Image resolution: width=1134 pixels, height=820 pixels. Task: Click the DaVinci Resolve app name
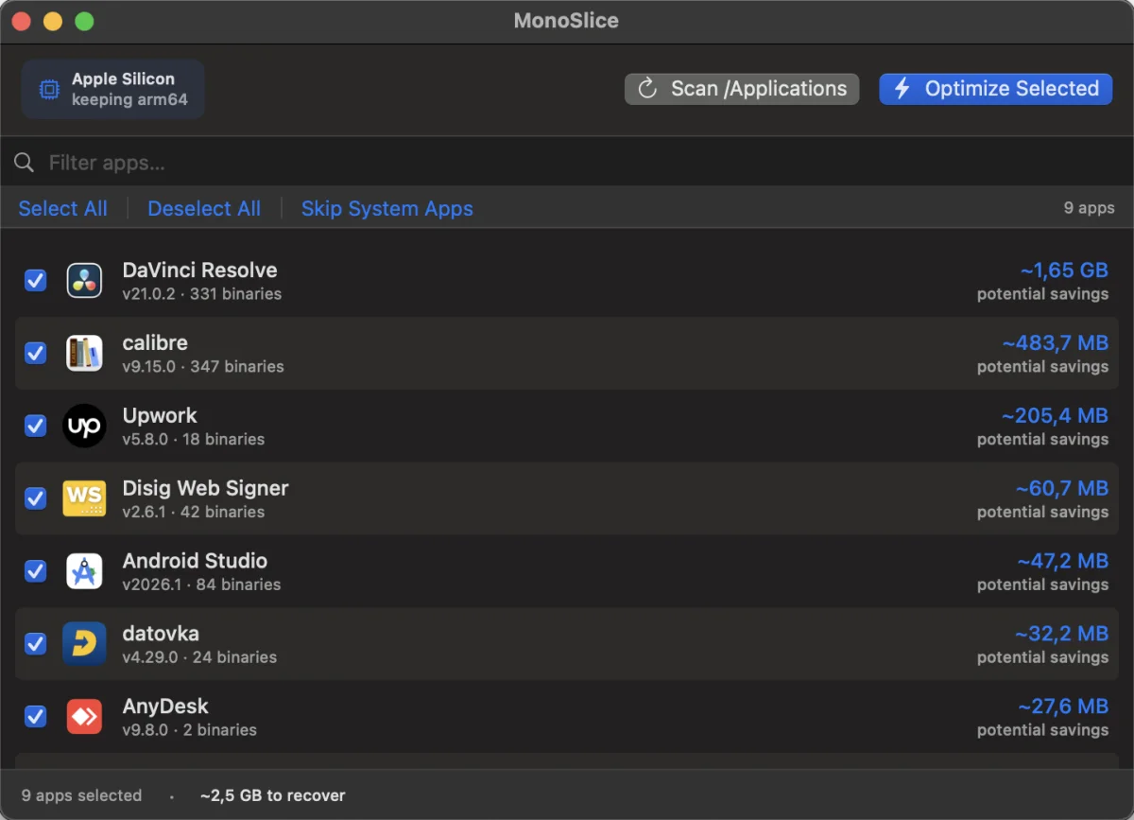coord(199,270)
